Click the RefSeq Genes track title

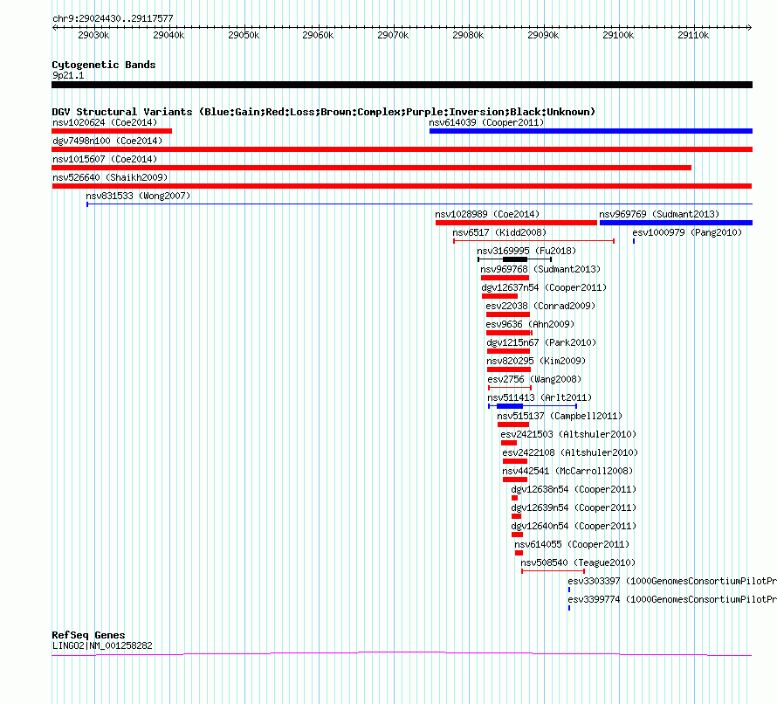88,635
